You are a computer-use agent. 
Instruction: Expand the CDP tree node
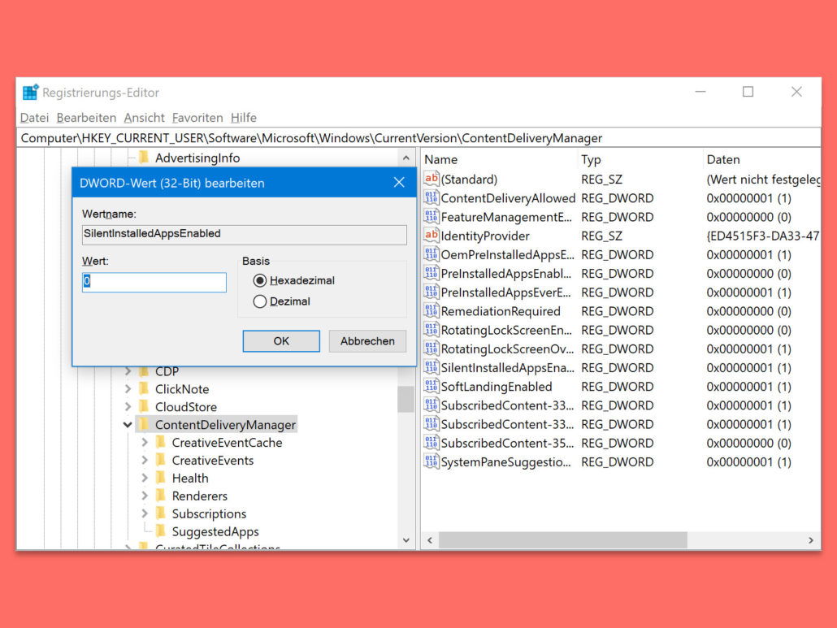point(128,370)
